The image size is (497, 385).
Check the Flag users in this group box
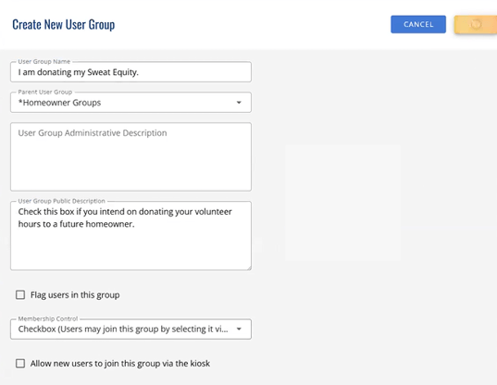(20, 295)
